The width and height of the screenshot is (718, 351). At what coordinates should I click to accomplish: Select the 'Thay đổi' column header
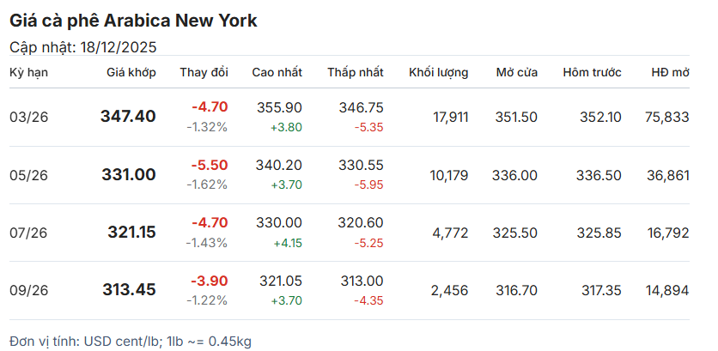tap(204, 72)
